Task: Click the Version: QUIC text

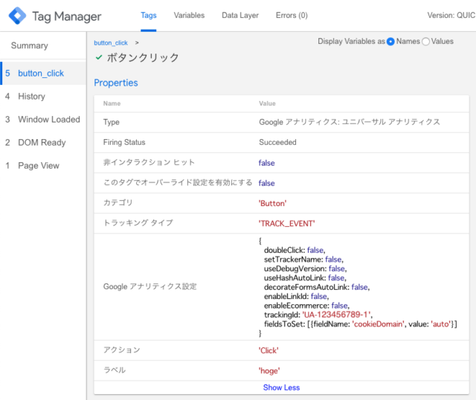Action: click(451, 16)
